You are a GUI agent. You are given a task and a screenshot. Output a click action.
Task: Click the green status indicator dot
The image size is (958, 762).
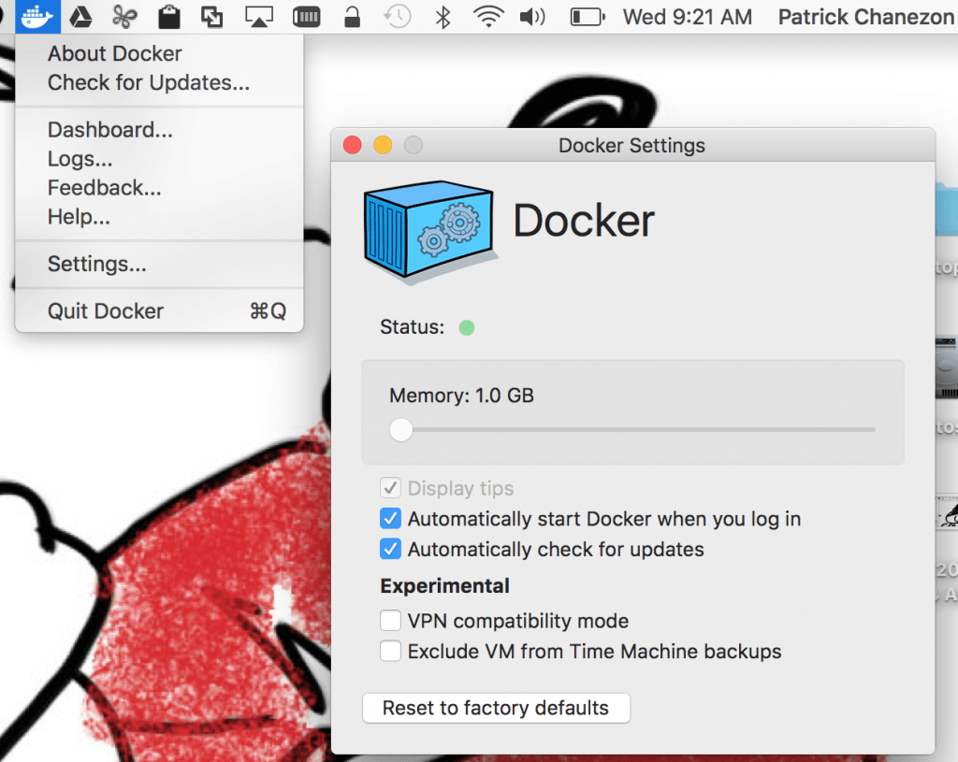467,328
